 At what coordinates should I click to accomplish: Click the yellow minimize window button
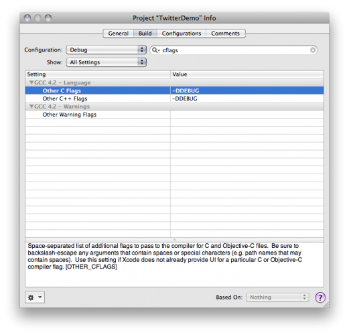(x=38, y=17)
